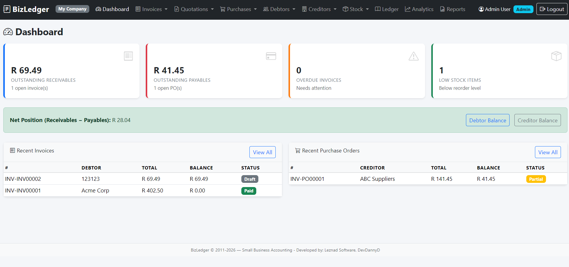Viewport: 569px width, 267px height.
Task: Click debtor name 123123
Action: point(91,179)
